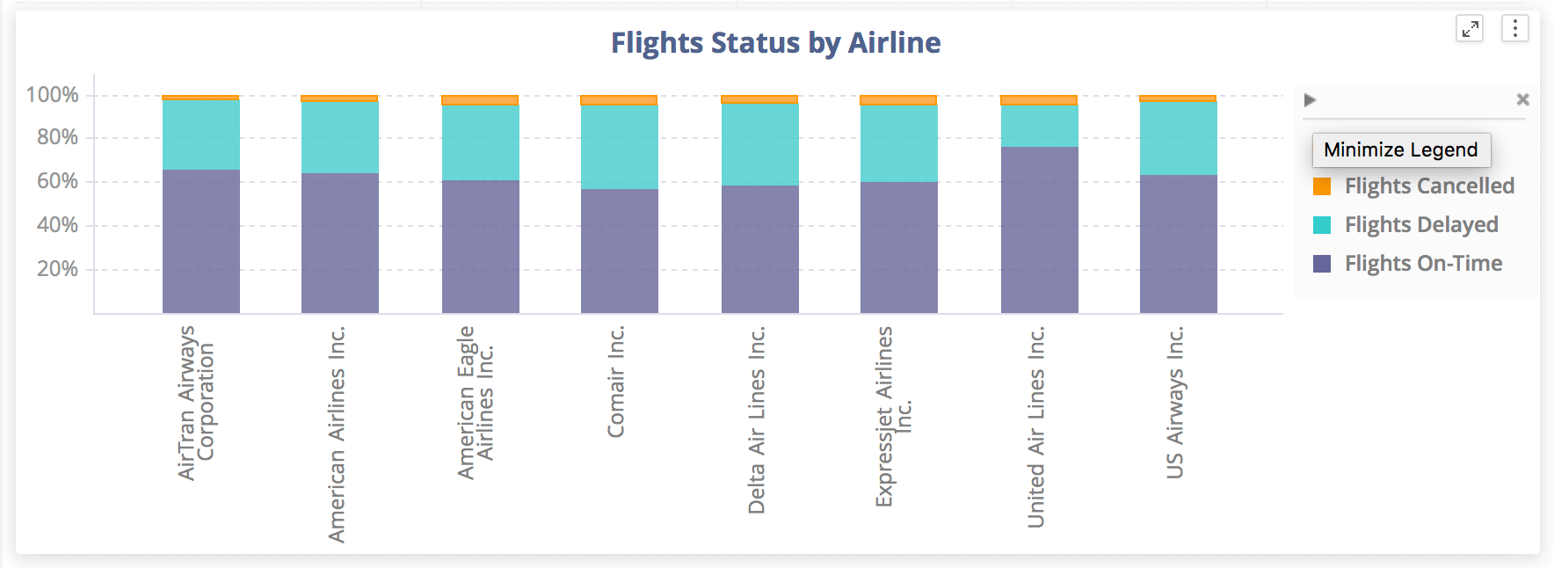Click Comair Inc. on-time purple bar
Image resolution: width=1554 pixels, height=568 pixels.
(620, 251)
